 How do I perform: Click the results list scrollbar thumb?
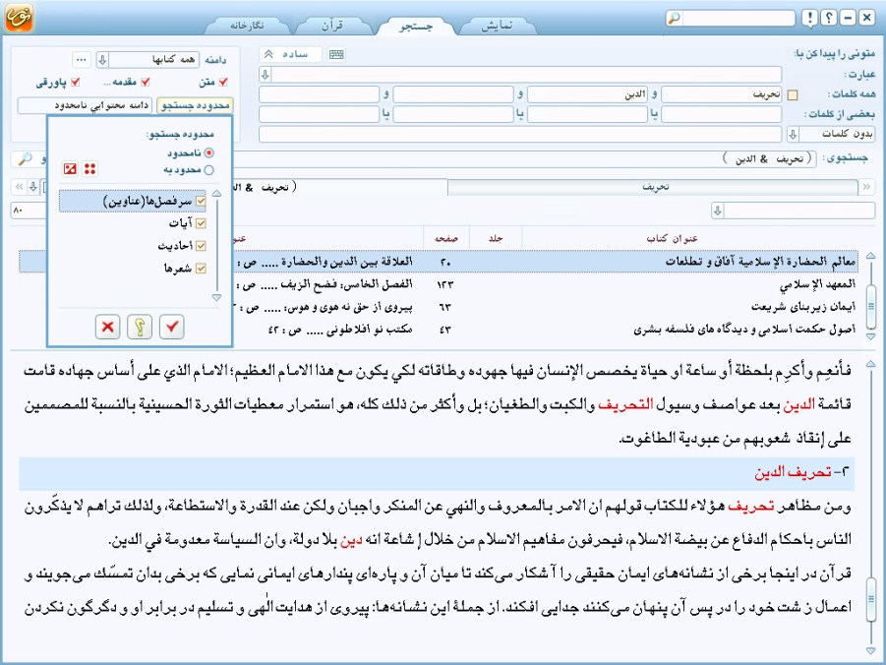point(870,306)
